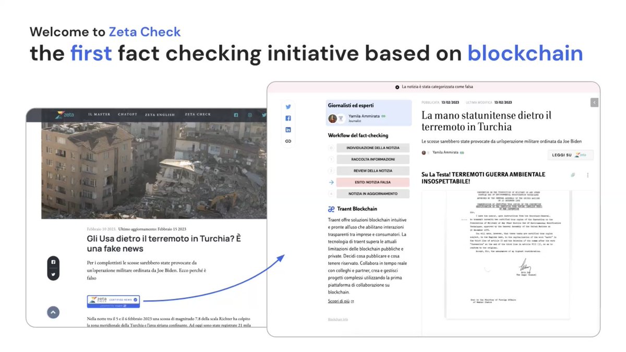Click the small author avatar under article subtitle
The image size is (626, 352).
click(424, 152)
